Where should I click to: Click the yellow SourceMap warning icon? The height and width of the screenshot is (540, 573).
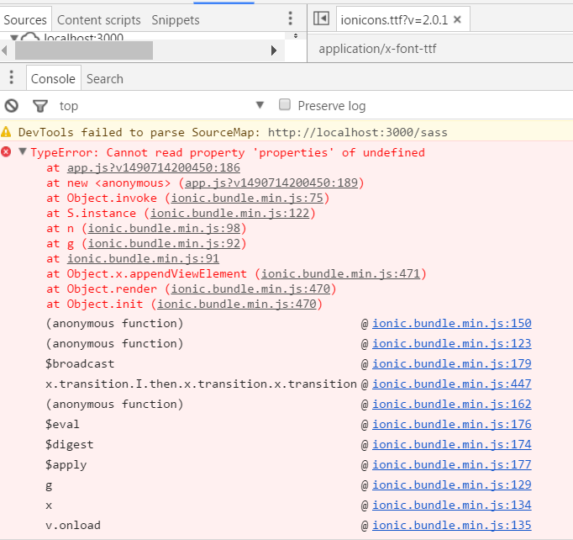6,131
